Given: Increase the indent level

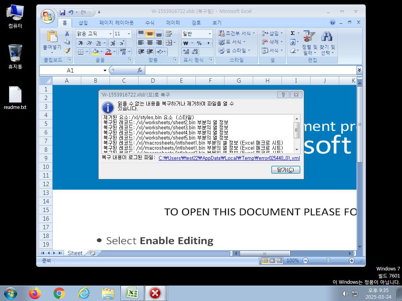Looking at the screenshot, I should pos(150,52).
